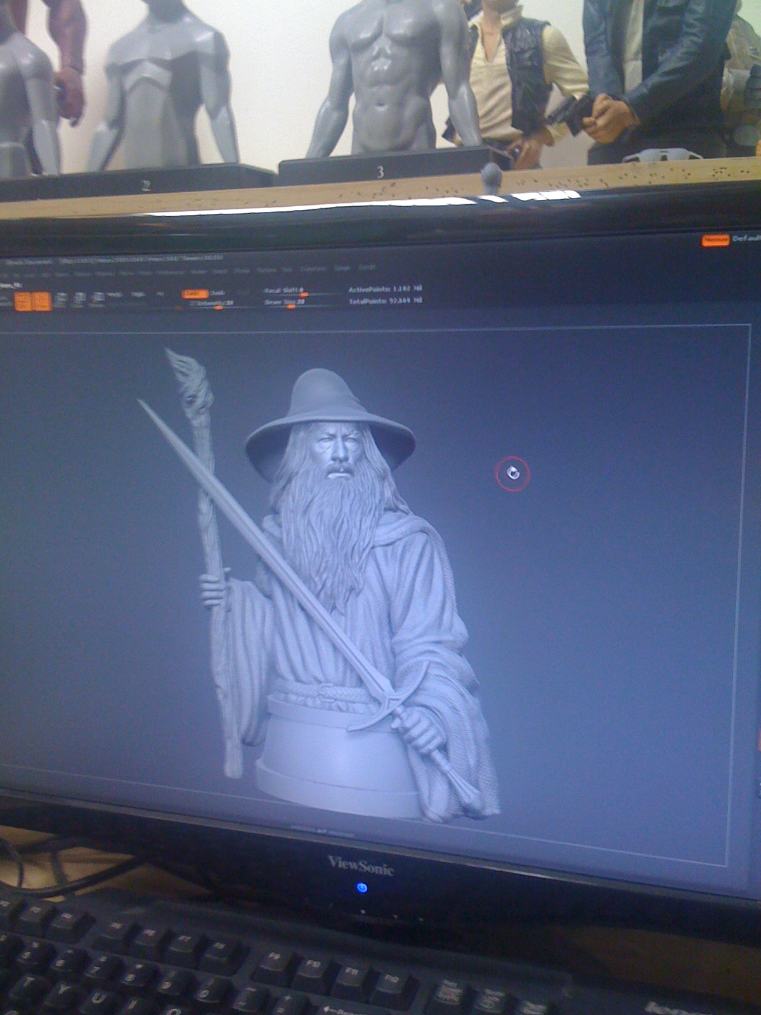Choose the Scale transform tool
This screenshot has width=761, height=1015.
[79, 299]
